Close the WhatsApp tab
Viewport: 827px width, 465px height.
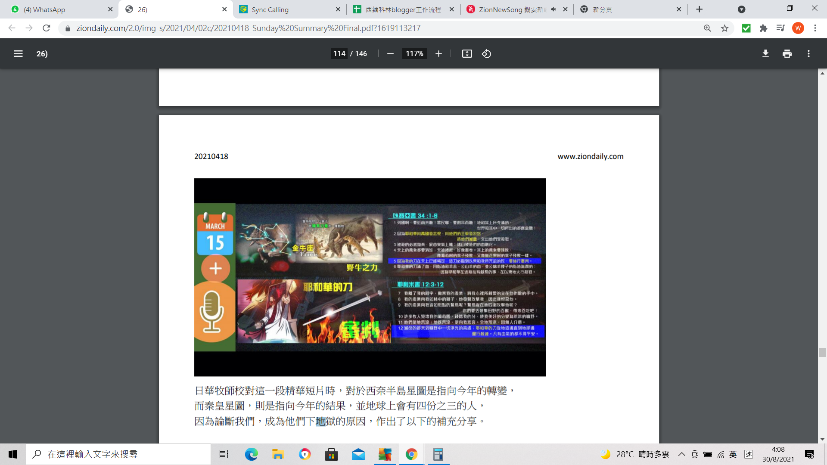click(x=110, y=9)
